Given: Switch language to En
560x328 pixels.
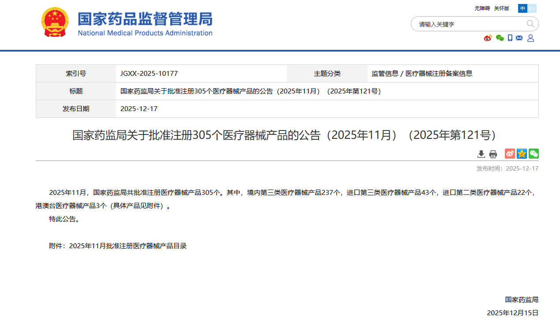Looking at the screenshot, I should coord(532,8).
